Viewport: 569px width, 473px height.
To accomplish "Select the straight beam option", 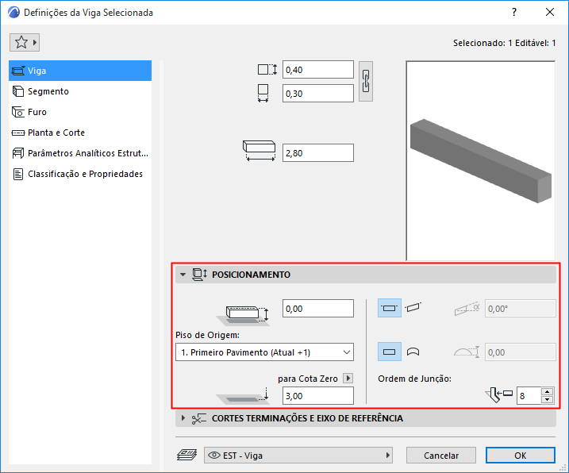I will (x=390, y=352).
